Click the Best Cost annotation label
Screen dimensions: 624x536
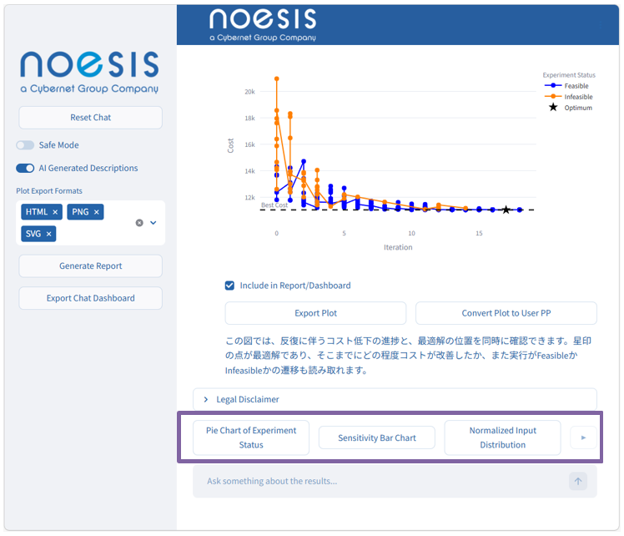(x=274, y=205)
